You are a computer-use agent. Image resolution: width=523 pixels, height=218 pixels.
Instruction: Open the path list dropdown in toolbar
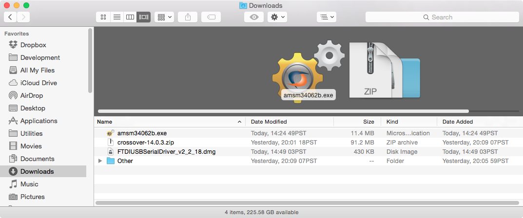pos(326,18)
